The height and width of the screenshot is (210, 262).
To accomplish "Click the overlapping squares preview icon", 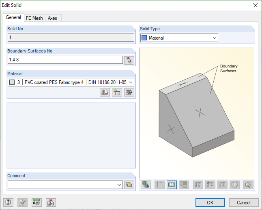I will [184, 185].
